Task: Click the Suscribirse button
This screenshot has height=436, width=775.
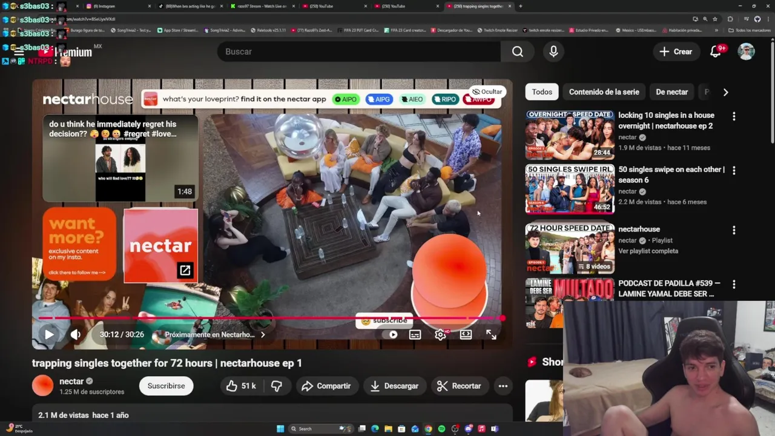Action: [166, 386]
